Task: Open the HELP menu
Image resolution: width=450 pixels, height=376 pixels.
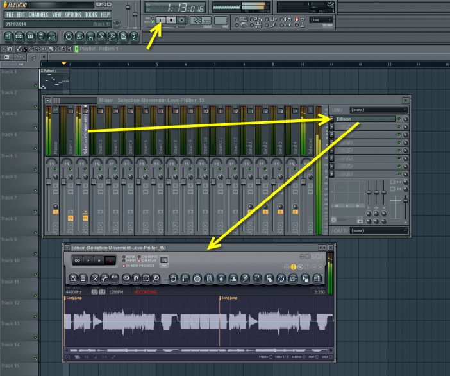Action: tap(105, 15)
